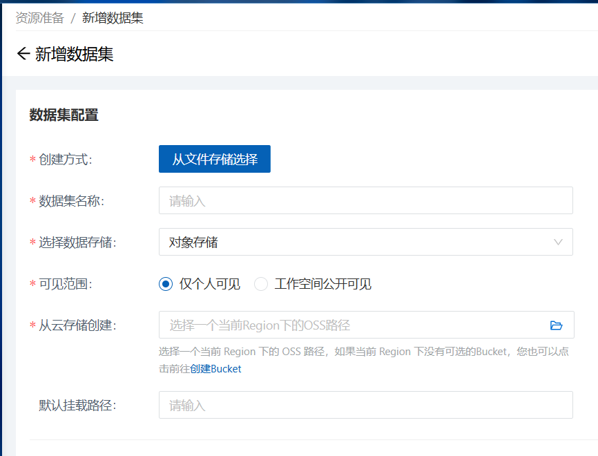Click the 选择数据存储 field label
The height and width of the screenshot is (456, 598).
pos(77,243)
